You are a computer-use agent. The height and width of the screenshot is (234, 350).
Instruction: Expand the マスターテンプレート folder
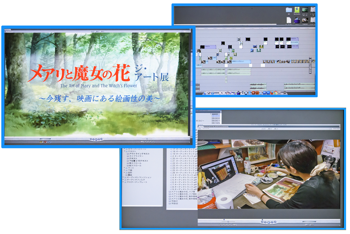[x=123, y=182]
